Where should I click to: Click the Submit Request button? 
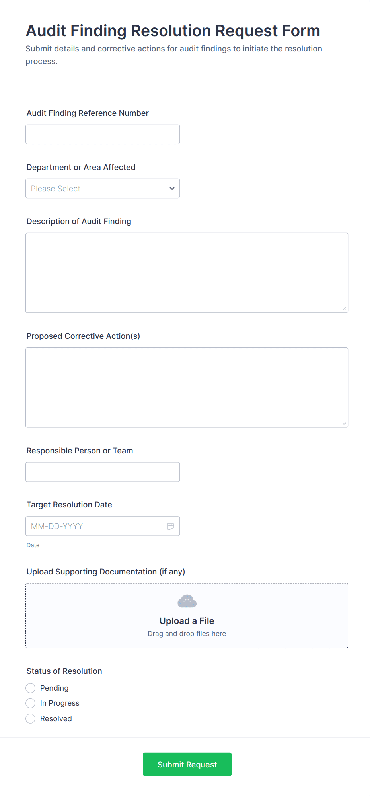coord(187,764)
